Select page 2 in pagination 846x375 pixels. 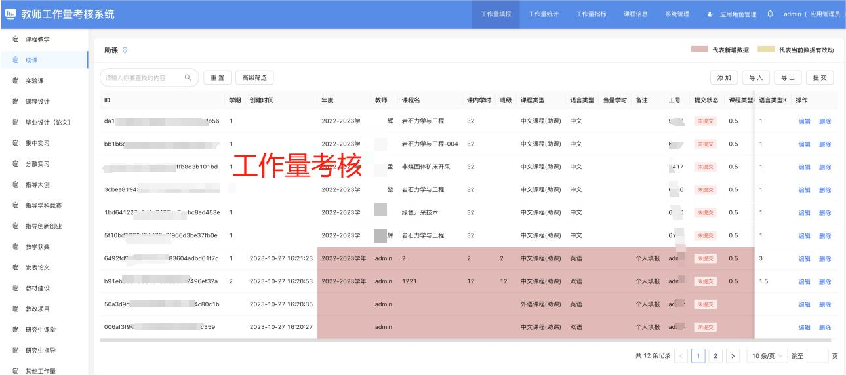coord(715,355)
